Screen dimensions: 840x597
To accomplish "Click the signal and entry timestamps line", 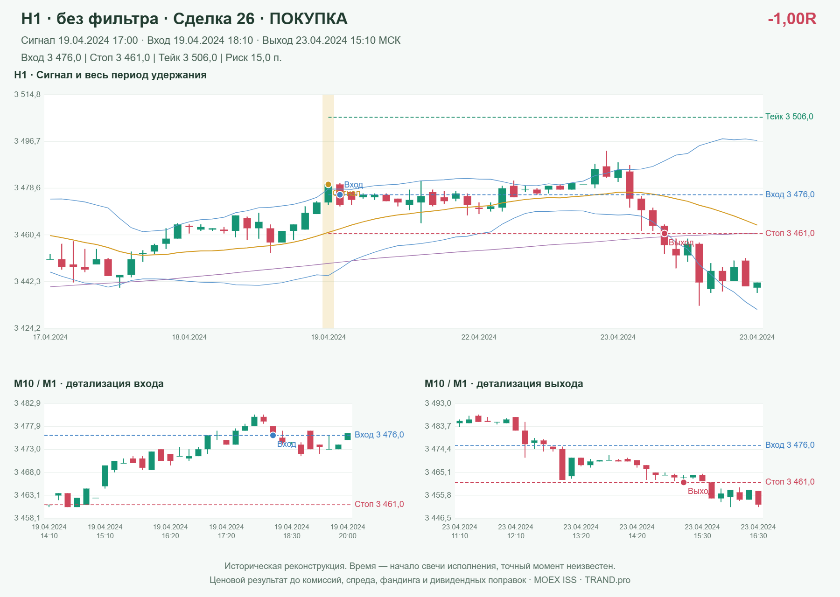I will [211, 41].
